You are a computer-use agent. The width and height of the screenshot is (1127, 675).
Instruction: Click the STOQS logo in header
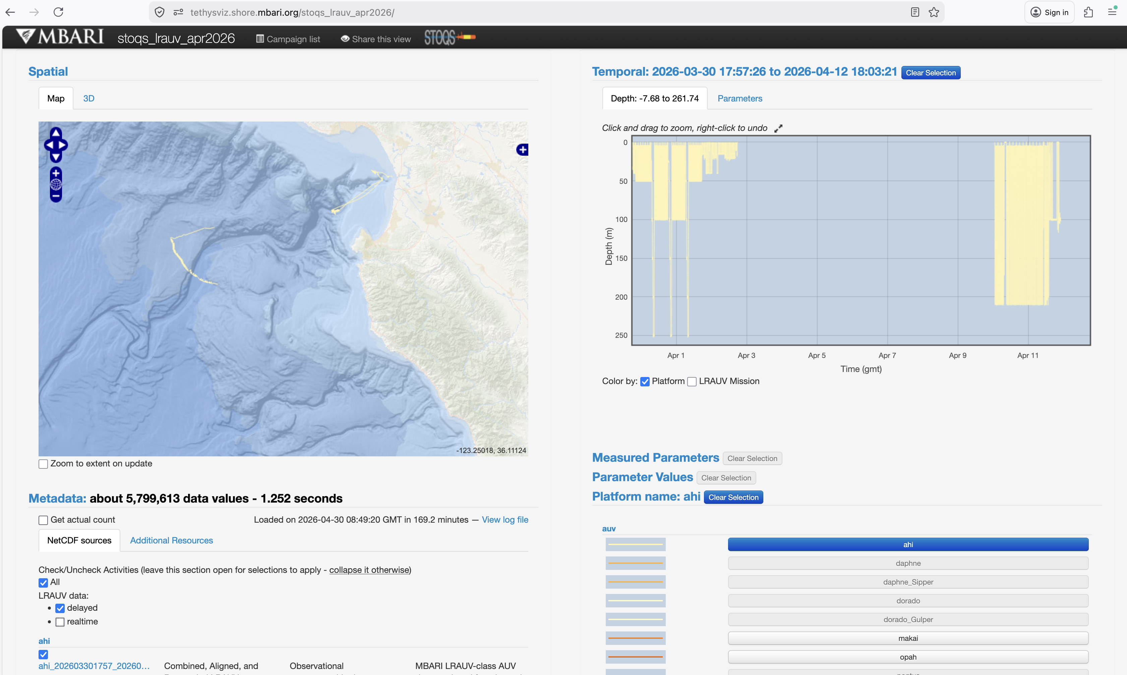pyautogui.click(x=450, y=37)
